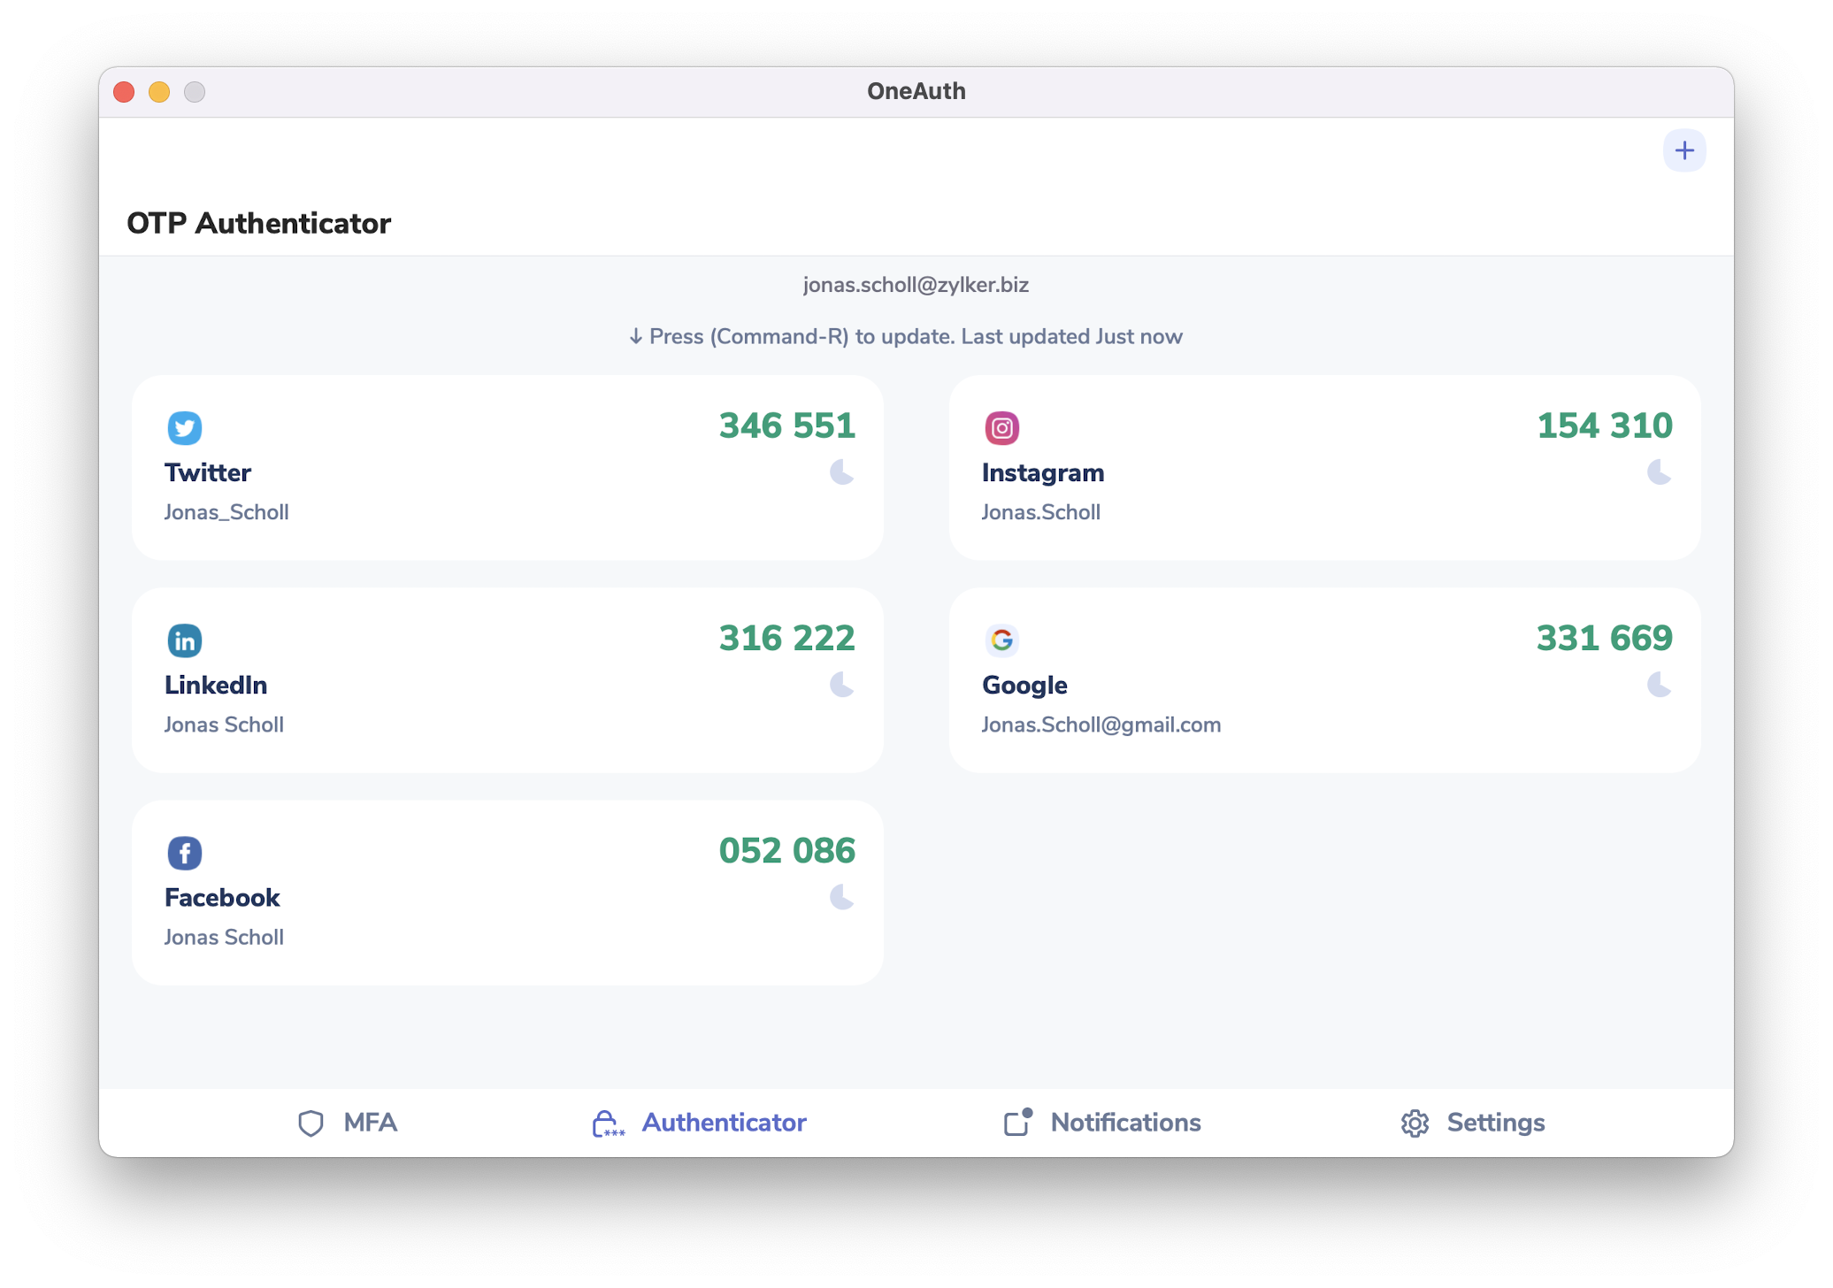This screenshot has height=1288, width=1833.
Task: Click Google's countdown timer pie icon
Action: tap(1660, 685)
